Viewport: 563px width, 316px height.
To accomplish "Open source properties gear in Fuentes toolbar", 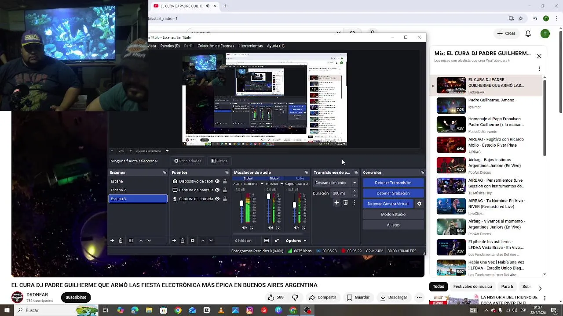I will pos(193,241).
